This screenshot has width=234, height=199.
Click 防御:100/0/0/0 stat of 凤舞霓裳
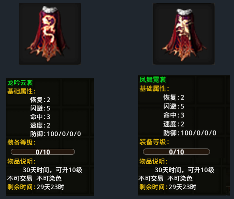190,133
